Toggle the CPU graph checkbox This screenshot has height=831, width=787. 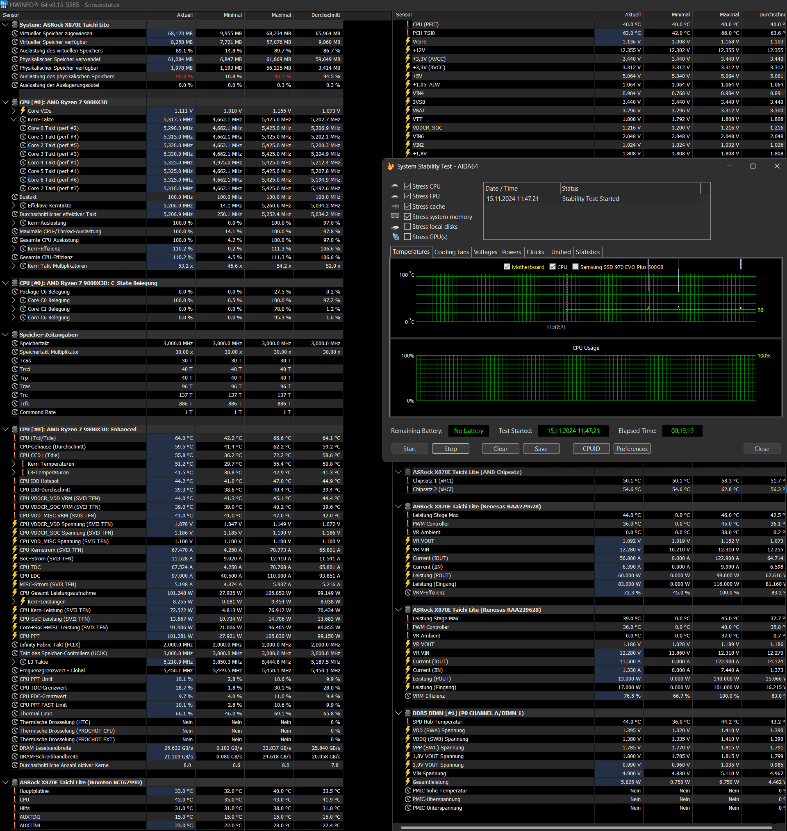point(553,267)
